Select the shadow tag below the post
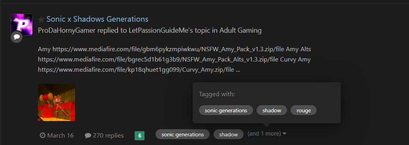Image resolution: width=409 pixels, height=145 pixels. (x=229, y=134)
